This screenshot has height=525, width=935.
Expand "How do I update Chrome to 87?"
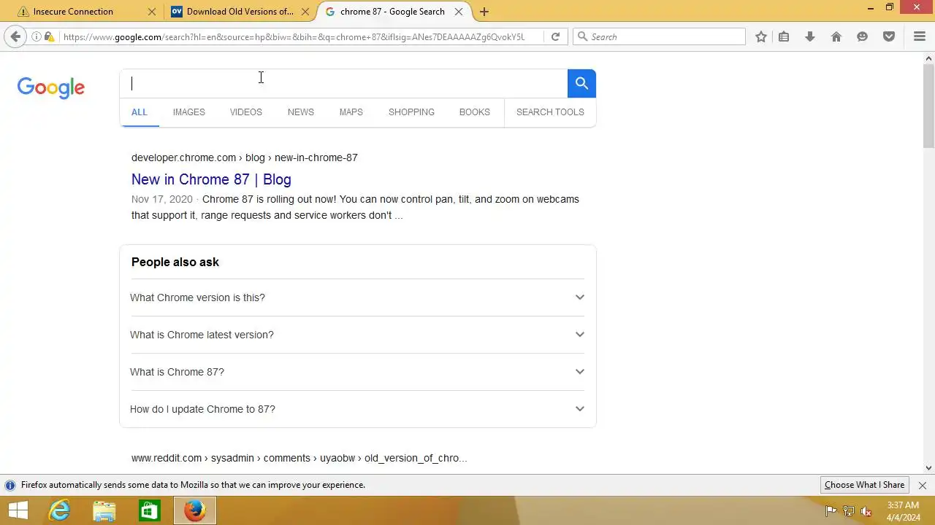click(x=358, y=409)
